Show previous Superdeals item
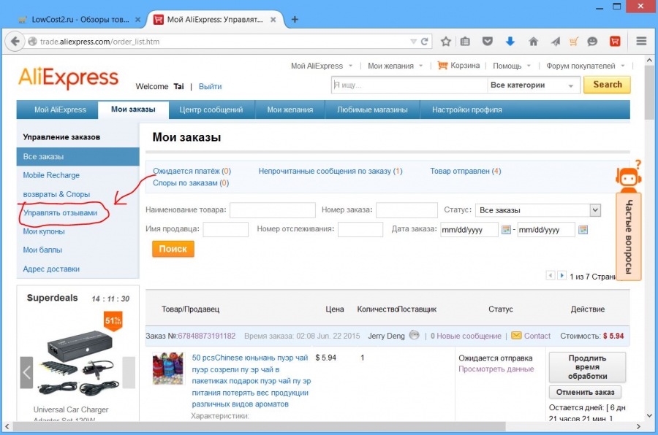 (26, 372)
